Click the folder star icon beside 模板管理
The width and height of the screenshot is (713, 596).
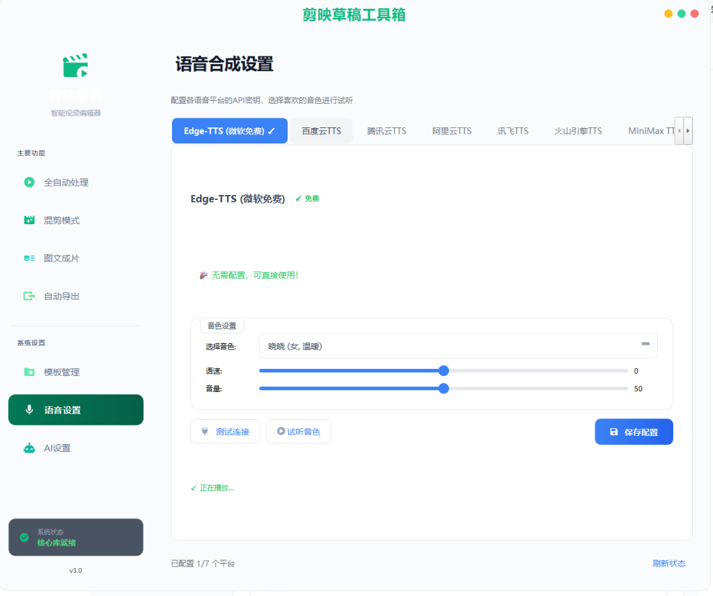[x=29, y=372]
